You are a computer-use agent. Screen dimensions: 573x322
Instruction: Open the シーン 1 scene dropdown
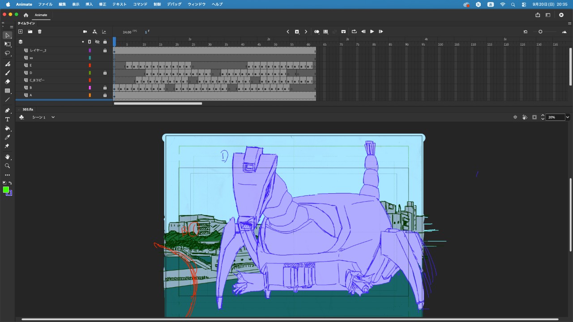click(53, 117)
